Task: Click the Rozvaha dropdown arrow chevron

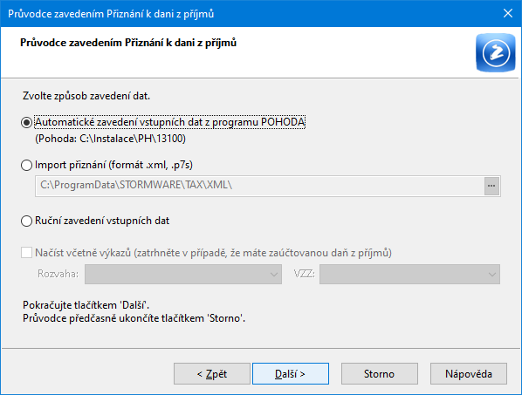Action: pos(273,275)
